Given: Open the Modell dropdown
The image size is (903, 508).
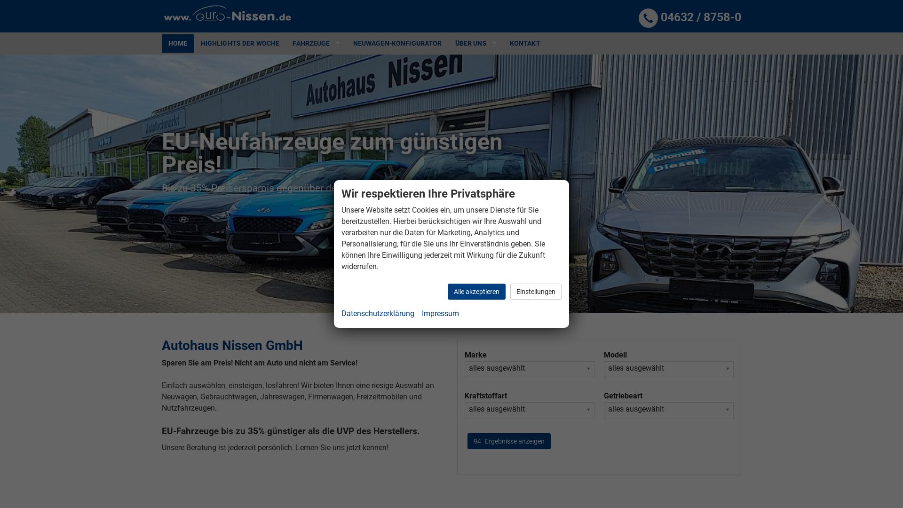Looking at the screenshot, I should pyautogui.click(x=669, y=369).
